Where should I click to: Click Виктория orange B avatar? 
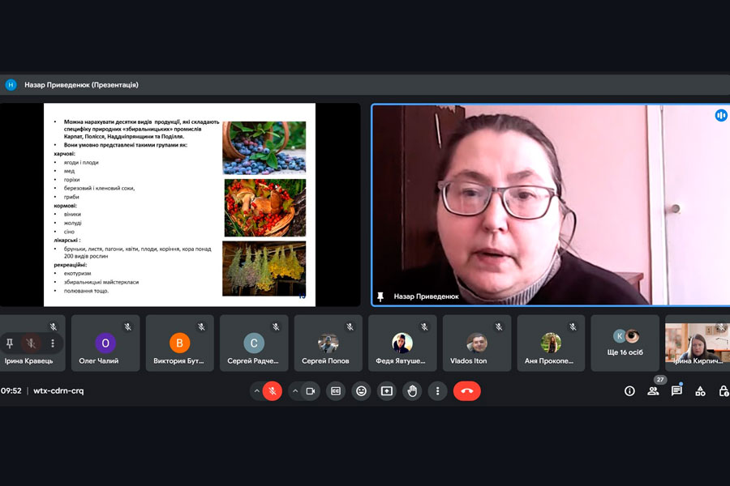(180, 343)
